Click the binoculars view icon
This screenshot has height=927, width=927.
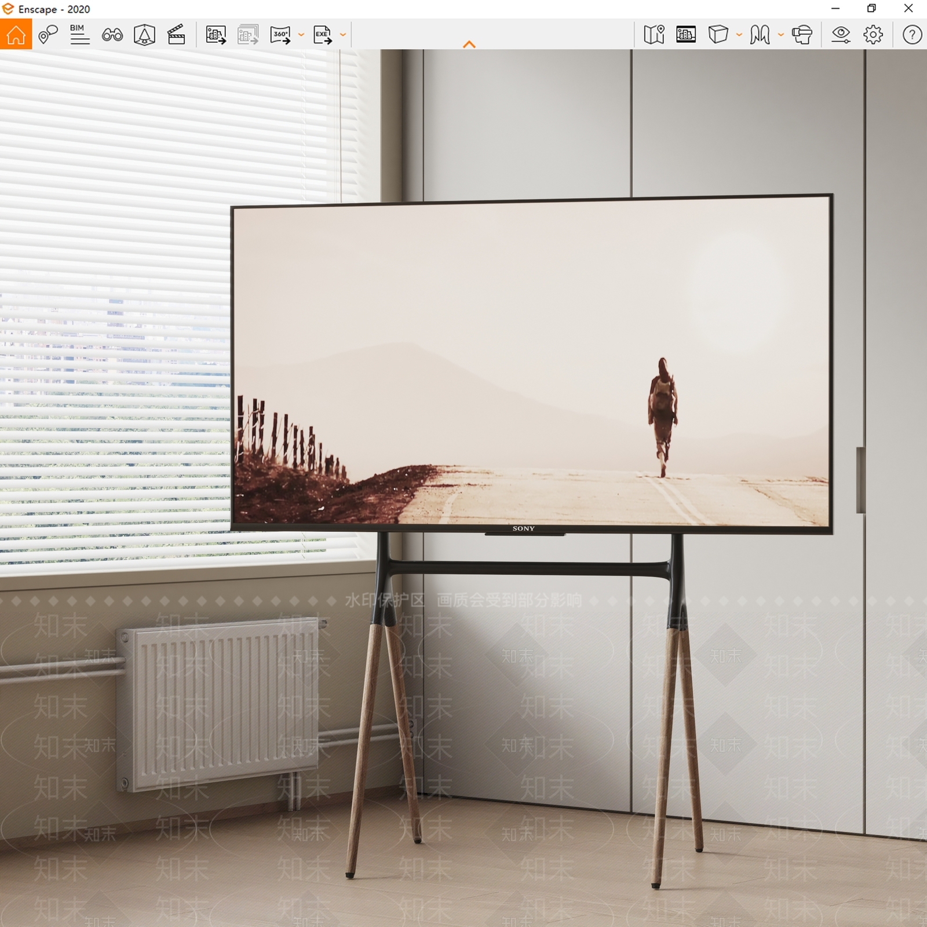(112, 35)
